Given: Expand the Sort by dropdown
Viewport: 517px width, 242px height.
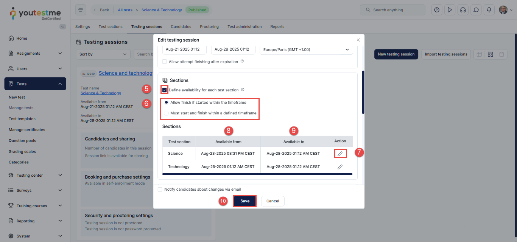Looking at the screenshot, I should (103, 54).
